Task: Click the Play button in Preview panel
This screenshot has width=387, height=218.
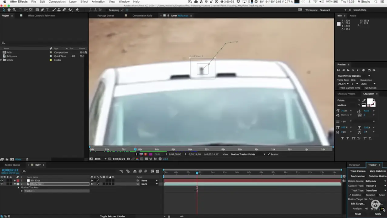Action: click(x=348, y=70)
